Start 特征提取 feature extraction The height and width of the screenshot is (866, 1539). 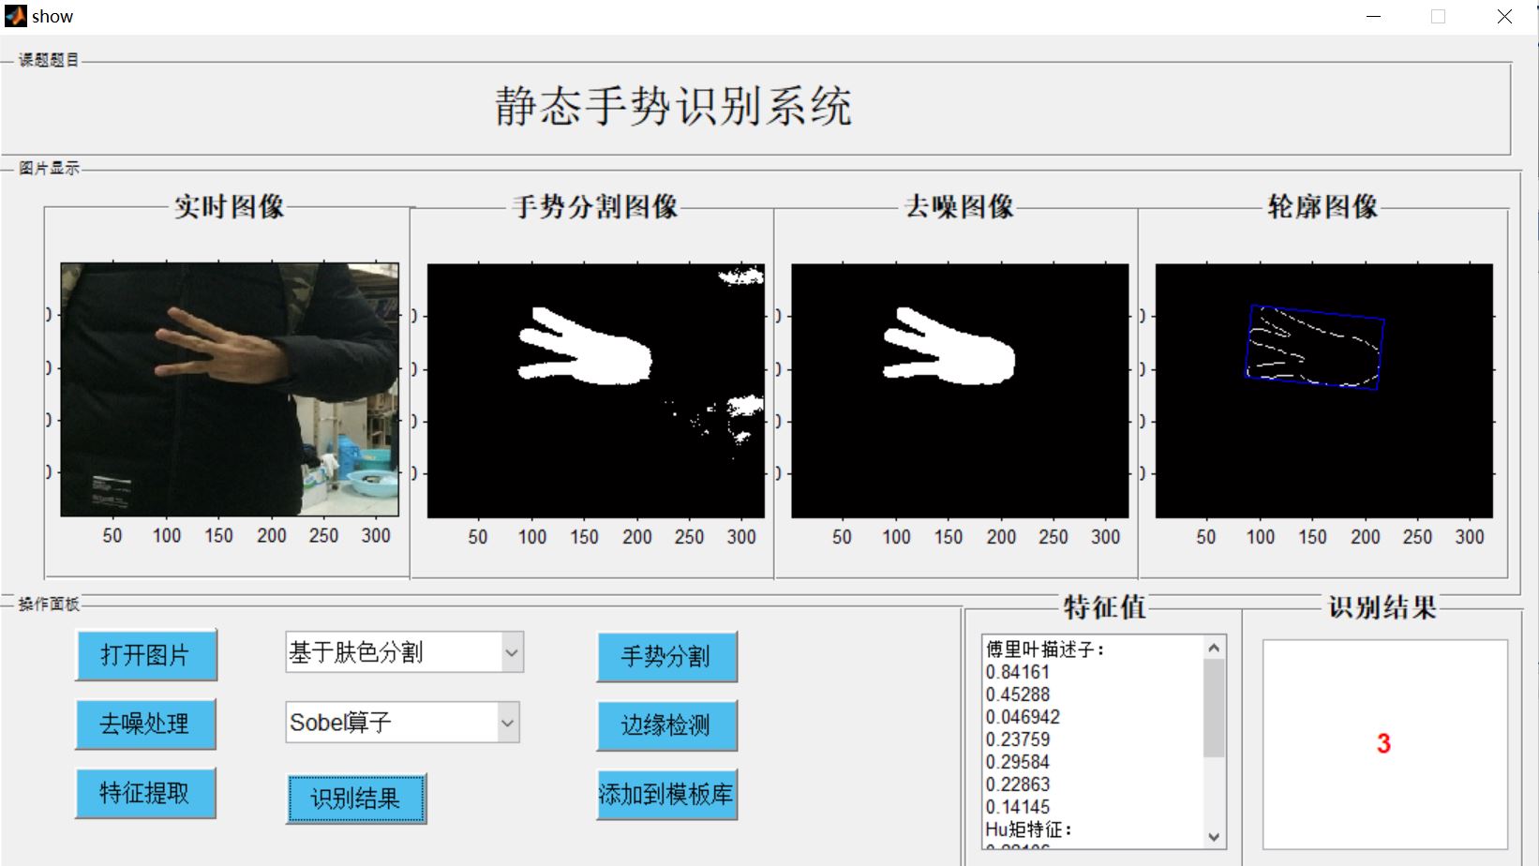click(x=145, y=793)
